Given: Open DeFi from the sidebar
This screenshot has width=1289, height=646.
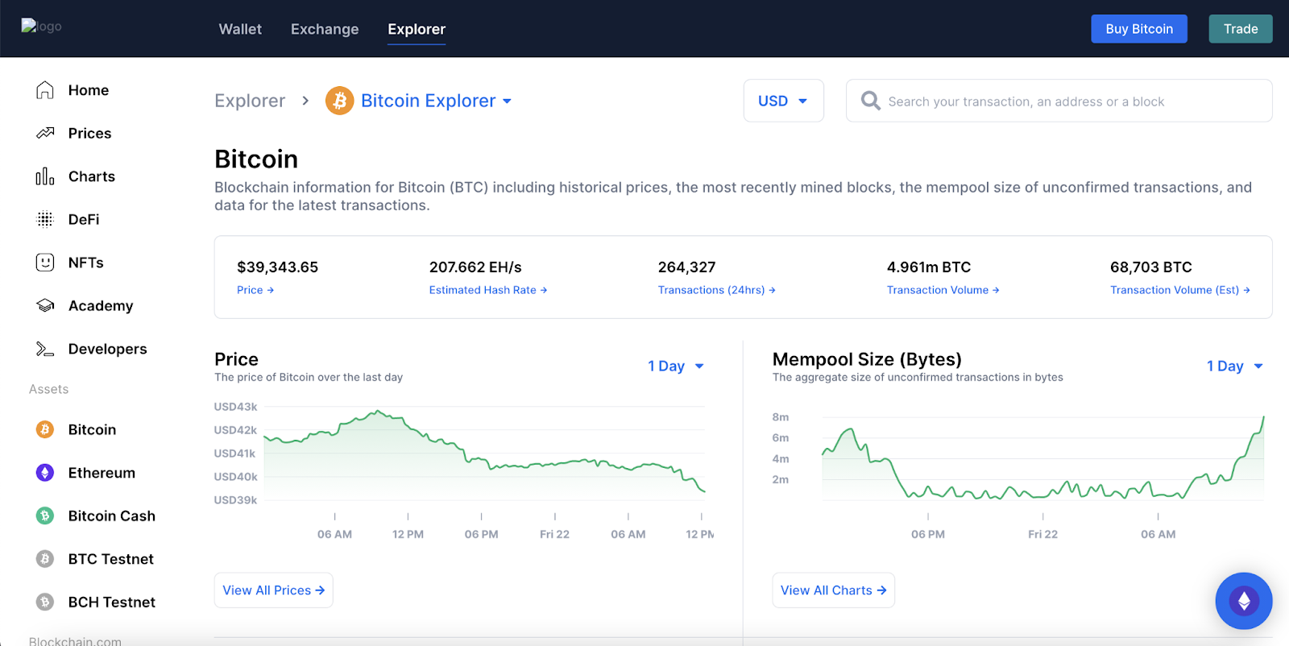Looking at the screenshot, I should (84, 219).
